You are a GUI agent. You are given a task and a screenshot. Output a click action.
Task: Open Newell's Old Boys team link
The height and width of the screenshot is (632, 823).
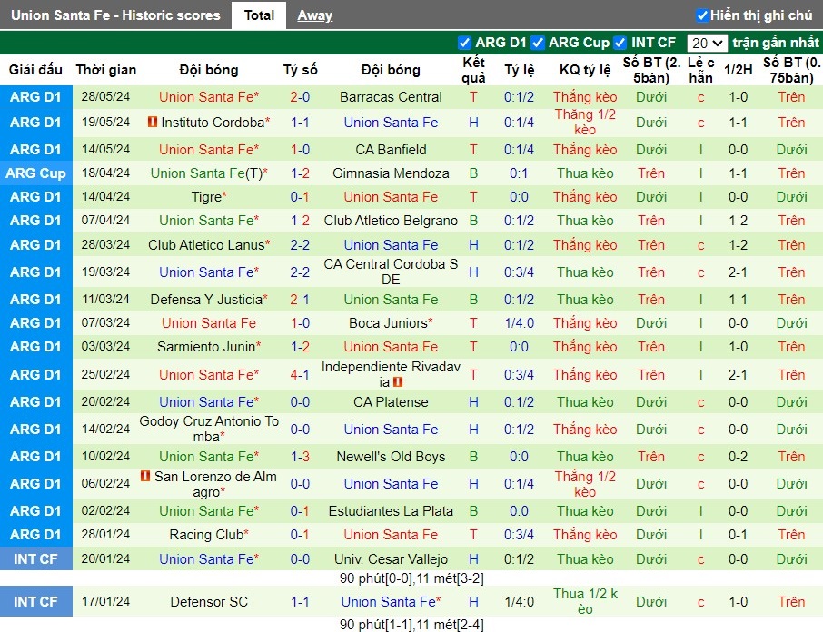coord(391,457)
